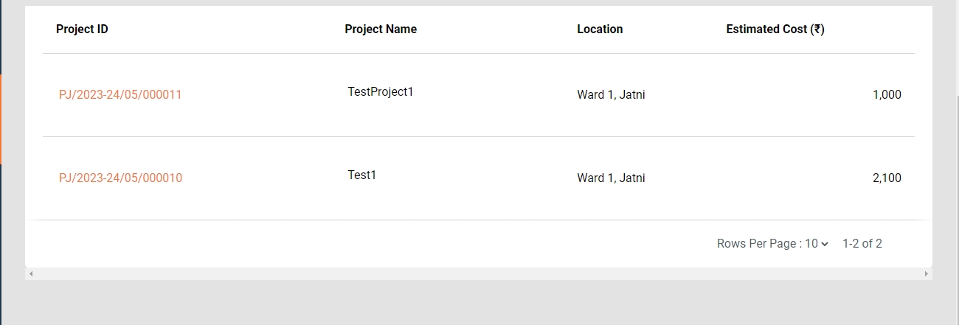The width and height of the screenshot is (959, 325).
Task: Select Ward 1, Jatni in TestProject1 row
Action: (x=611, y=95)
